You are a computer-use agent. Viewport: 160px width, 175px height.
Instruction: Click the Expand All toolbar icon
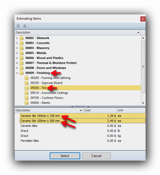click(x=18, y=26)
